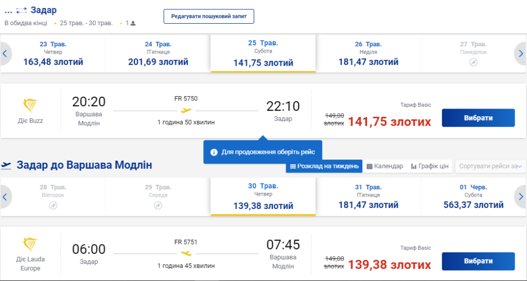The height and width of the screenshot is (281, 527).
Task: Show next return dates with right arrow
Action: [x=520, y=196]
